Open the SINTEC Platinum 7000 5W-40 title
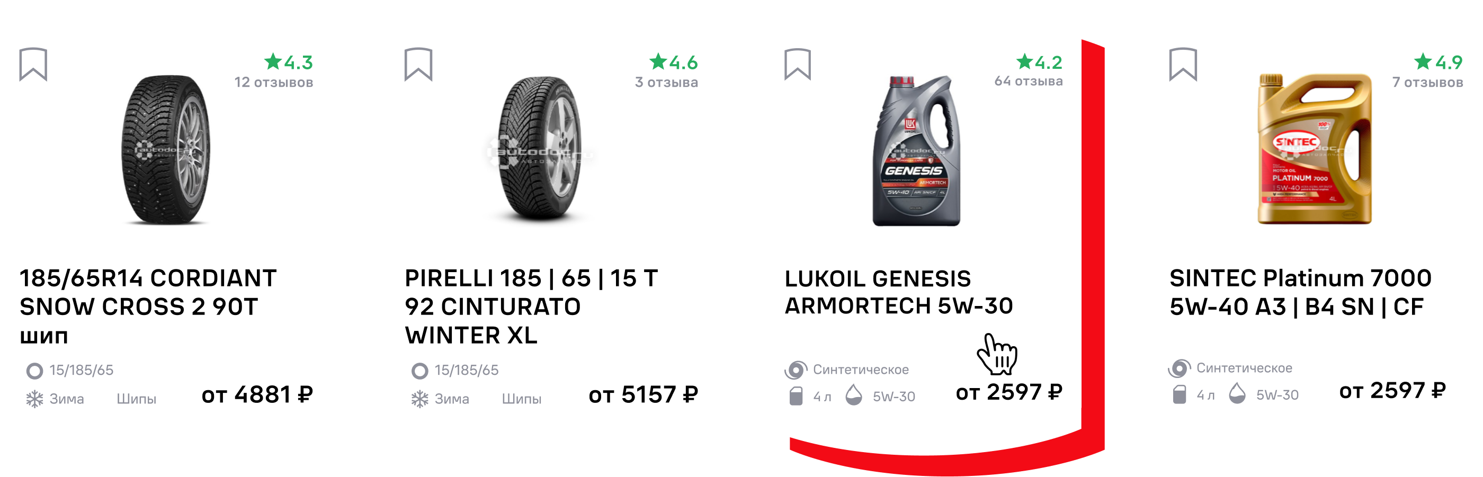This screenshot has height=477, width=1483. pyautogui.click(x=1300, y=292)
